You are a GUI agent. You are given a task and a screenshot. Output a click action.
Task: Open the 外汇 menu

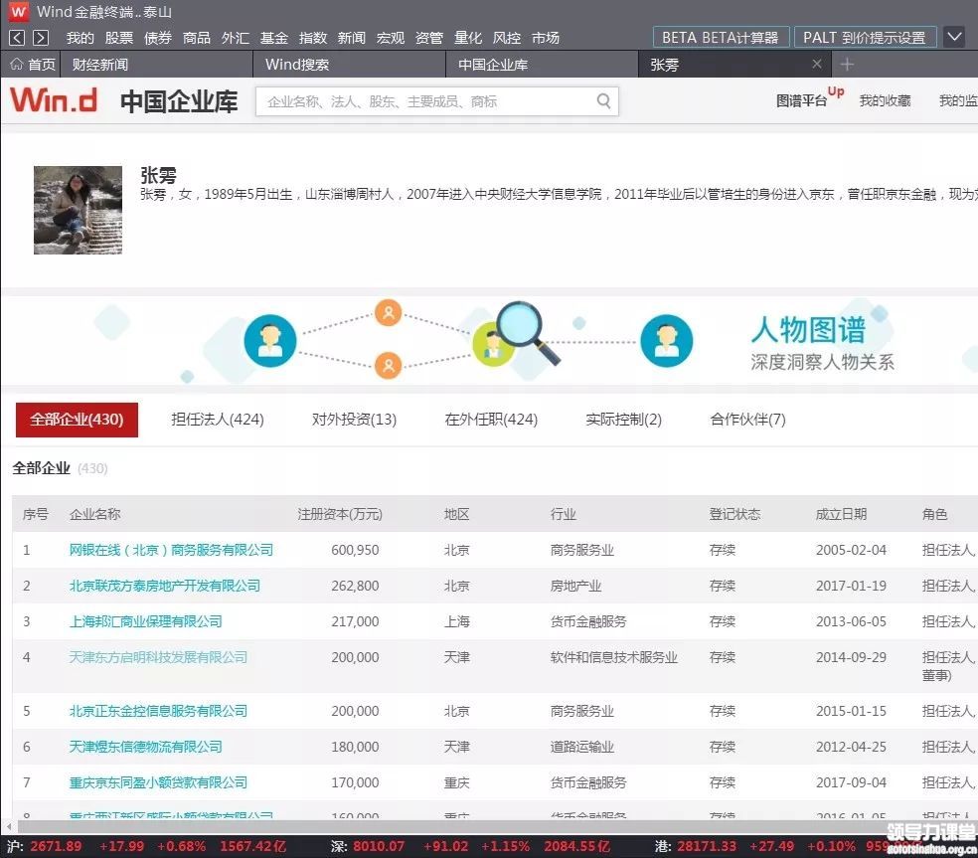[235, 38]
